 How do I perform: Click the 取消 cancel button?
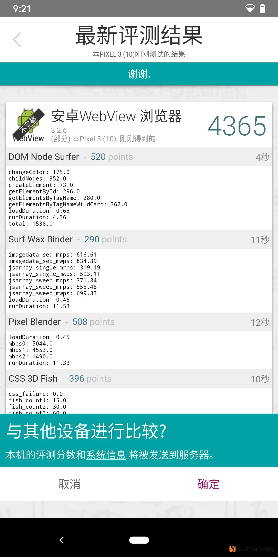coord(69,484)
